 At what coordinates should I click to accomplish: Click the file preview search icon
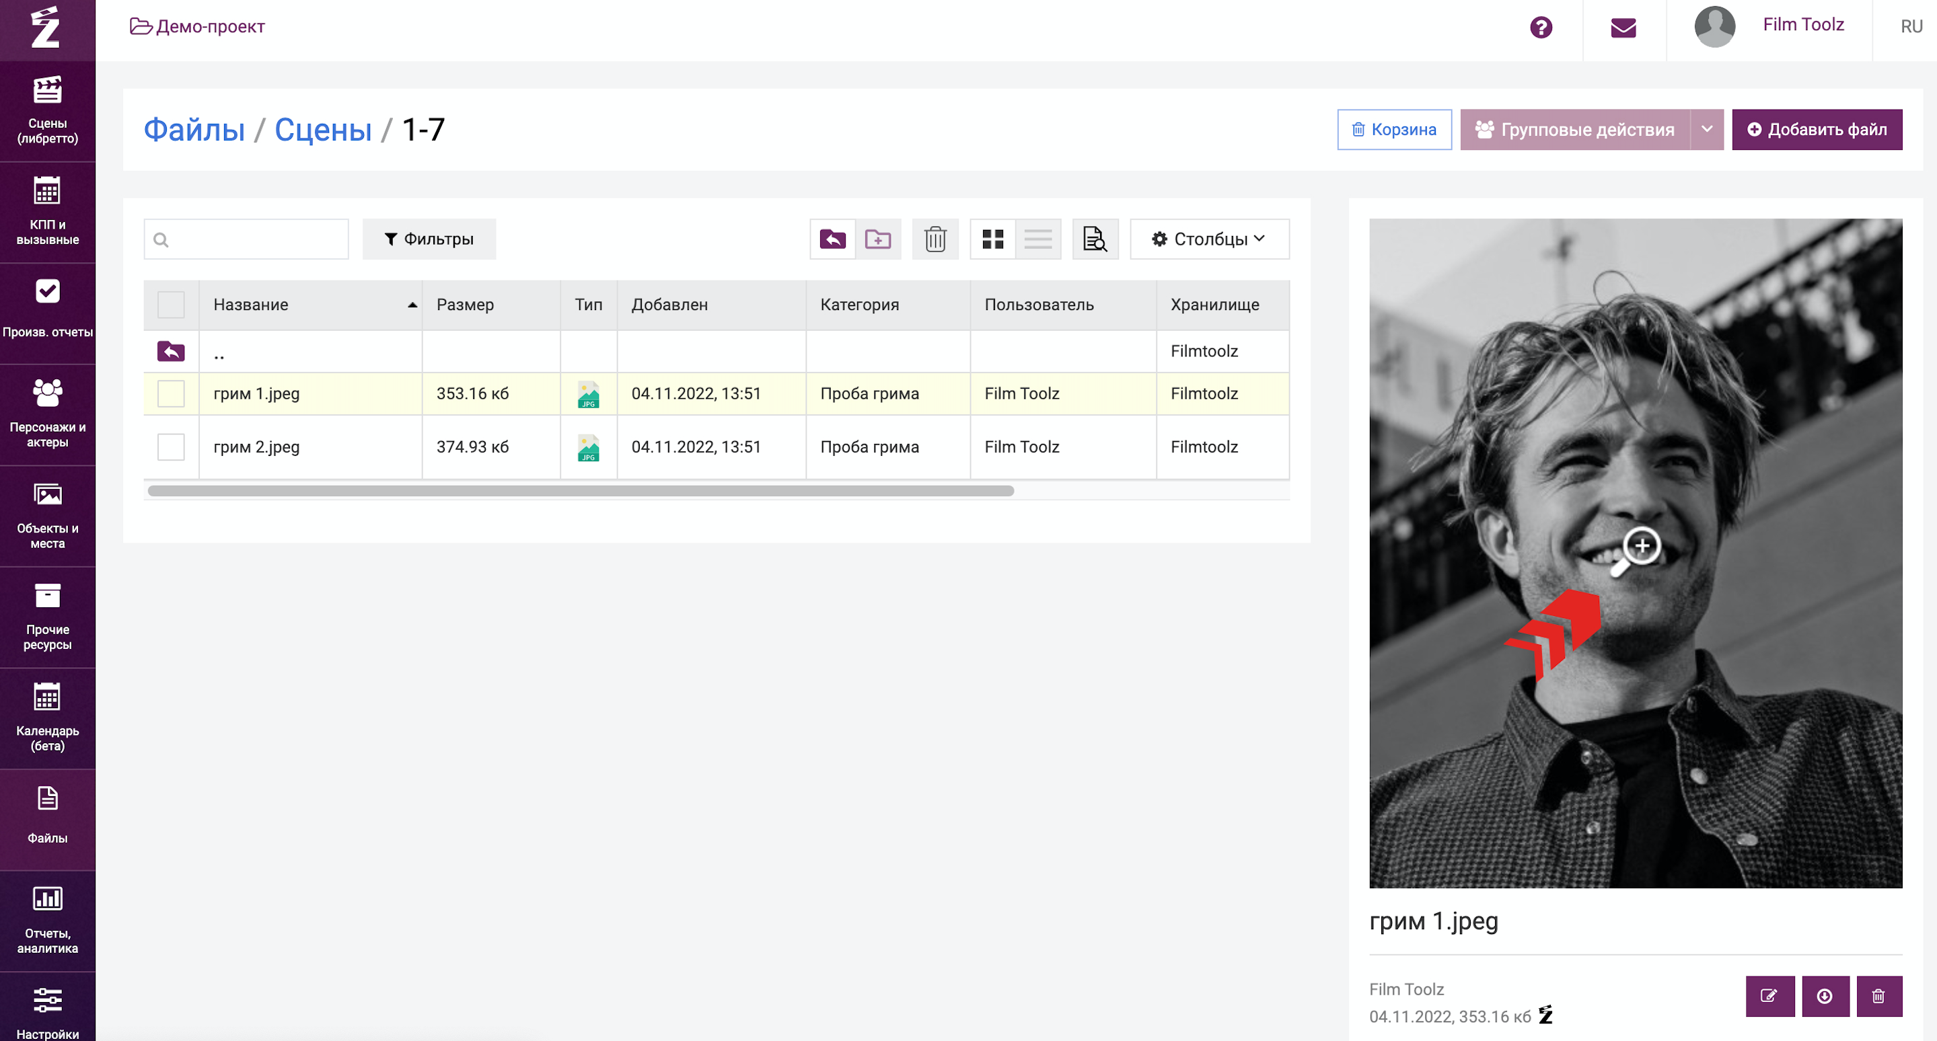(1095, 239)
